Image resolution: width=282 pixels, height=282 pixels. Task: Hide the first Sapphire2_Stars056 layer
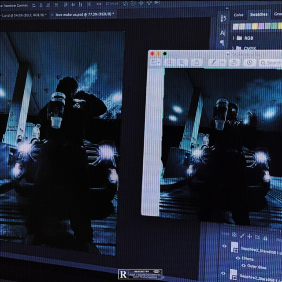224,246
